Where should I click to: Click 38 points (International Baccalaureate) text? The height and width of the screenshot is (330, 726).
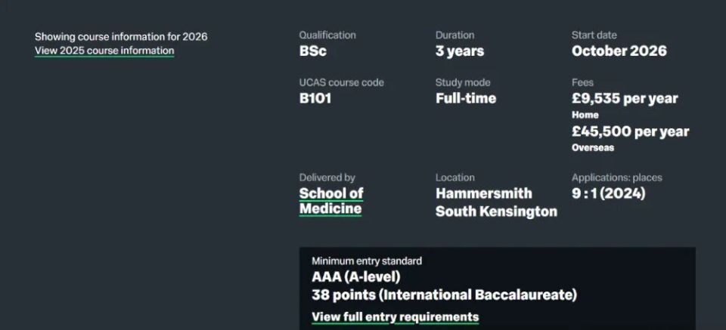coord(444,295)
